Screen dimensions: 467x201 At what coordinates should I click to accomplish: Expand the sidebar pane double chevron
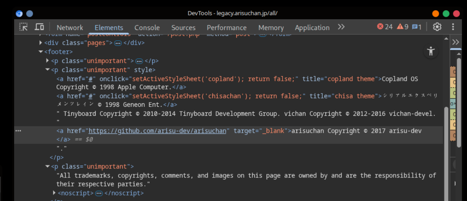tap(456, 42)
